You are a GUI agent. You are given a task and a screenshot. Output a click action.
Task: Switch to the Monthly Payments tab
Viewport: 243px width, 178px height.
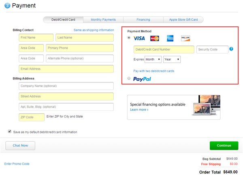(103, 19)
